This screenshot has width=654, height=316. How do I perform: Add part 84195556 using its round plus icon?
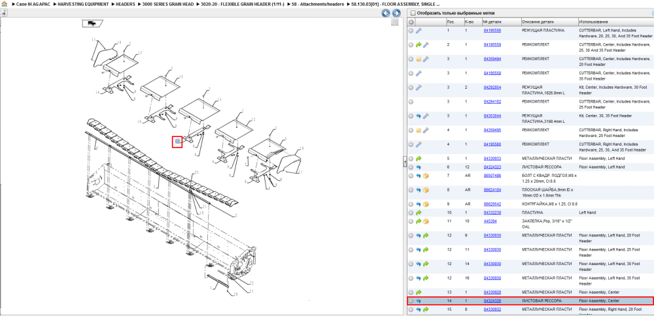coord(411,31)
